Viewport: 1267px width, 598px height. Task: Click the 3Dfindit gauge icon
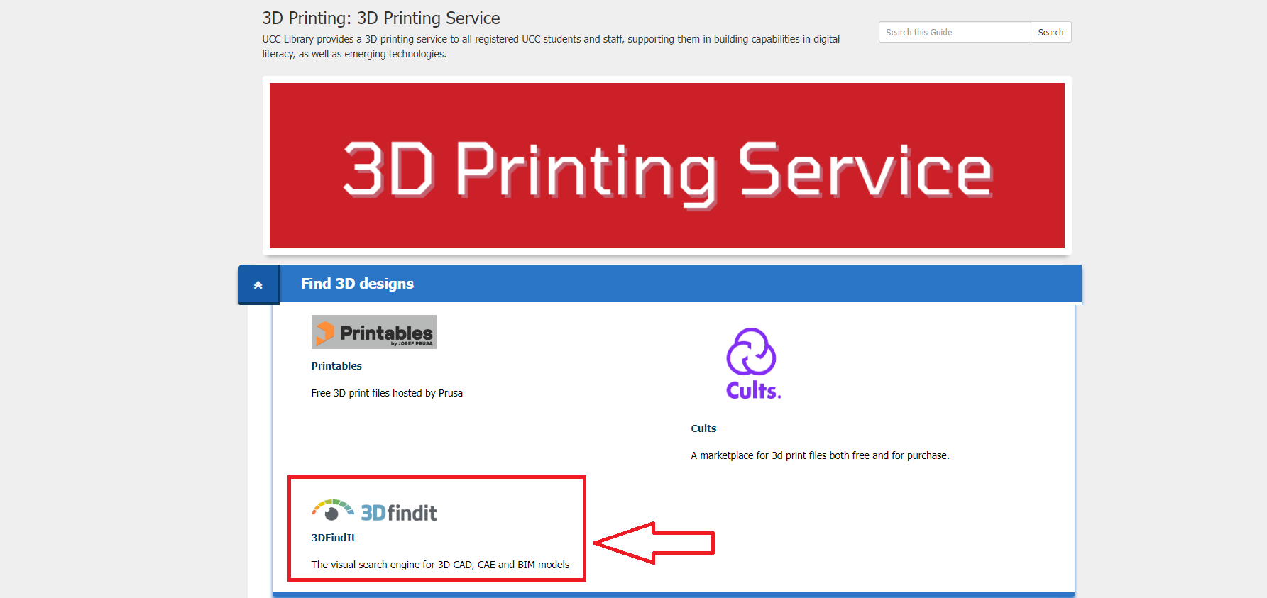pos(332,510)
